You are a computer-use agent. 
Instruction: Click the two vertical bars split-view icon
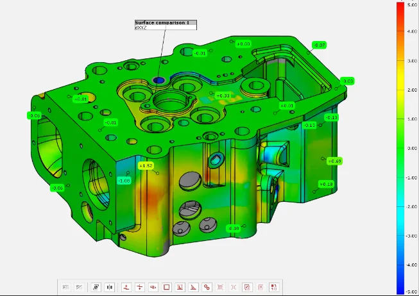coord(109,287)
